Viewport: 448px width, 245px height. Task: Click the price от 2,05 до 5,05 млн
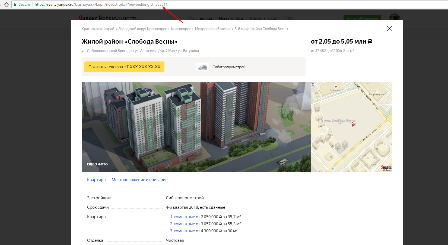(x=341, y=42)
